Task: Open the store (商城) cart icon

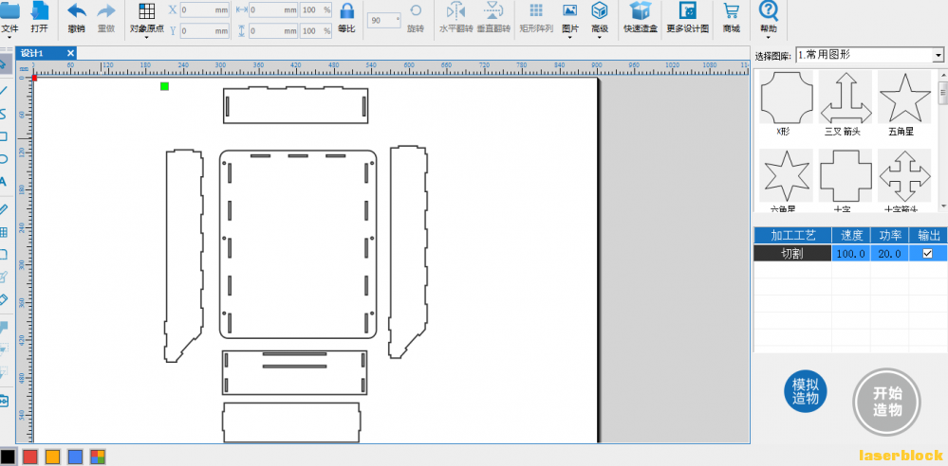Action: tap(731, 11)
